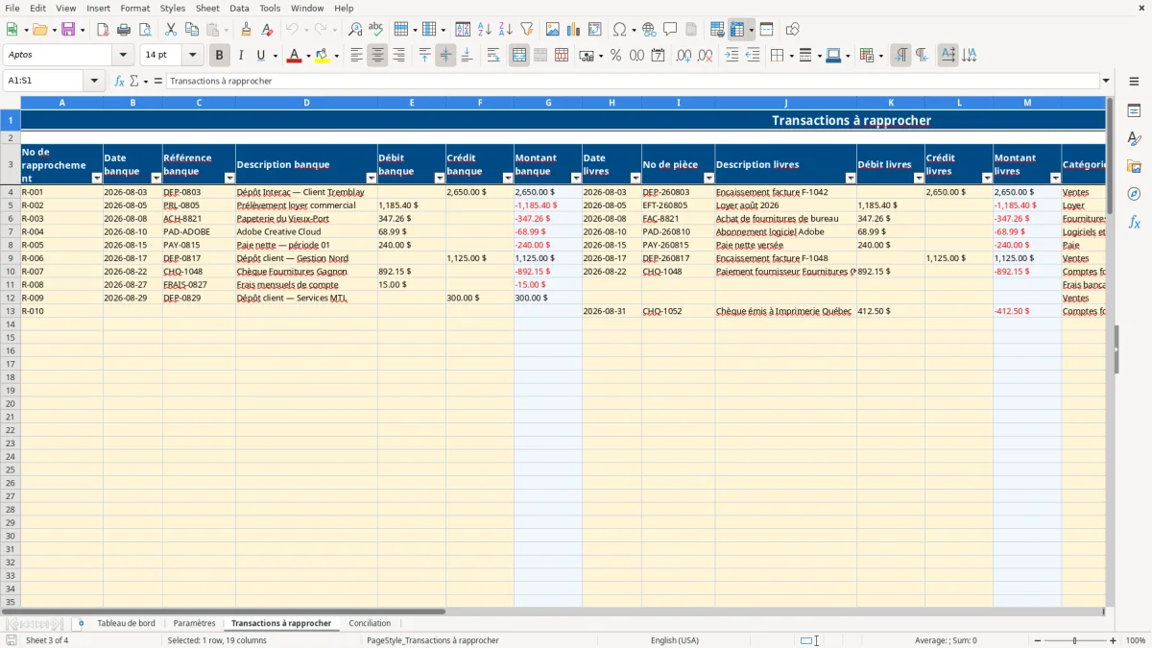Insert an image
The image size is (1152, 648).
point(553,30)
